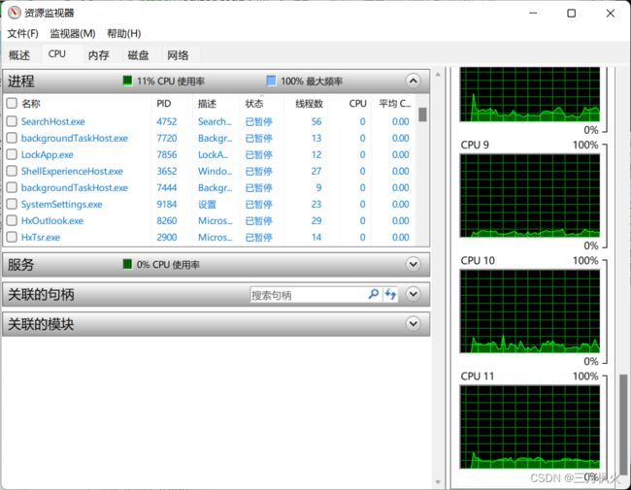The width and height of the screenshot is (631, 490).
Task: Switch to the 磁盘 tab
Action: tap(138, 55)
